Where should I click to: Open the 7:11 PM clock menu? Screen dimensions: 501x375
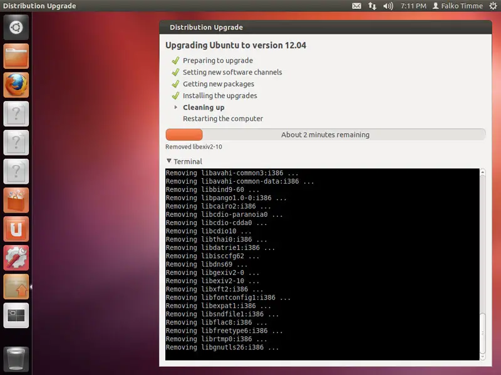point(413,6)
